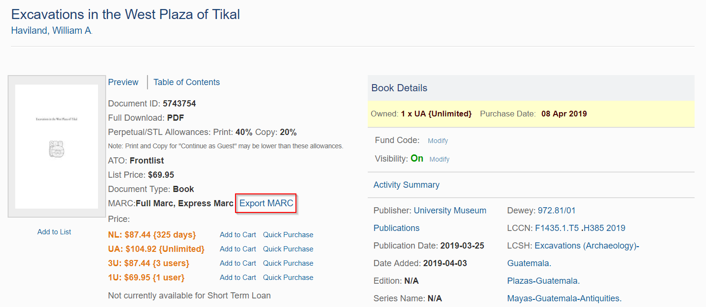Add the 3U three-user license to cart
This screenshot has height=307, width=706.
[237, 263]
